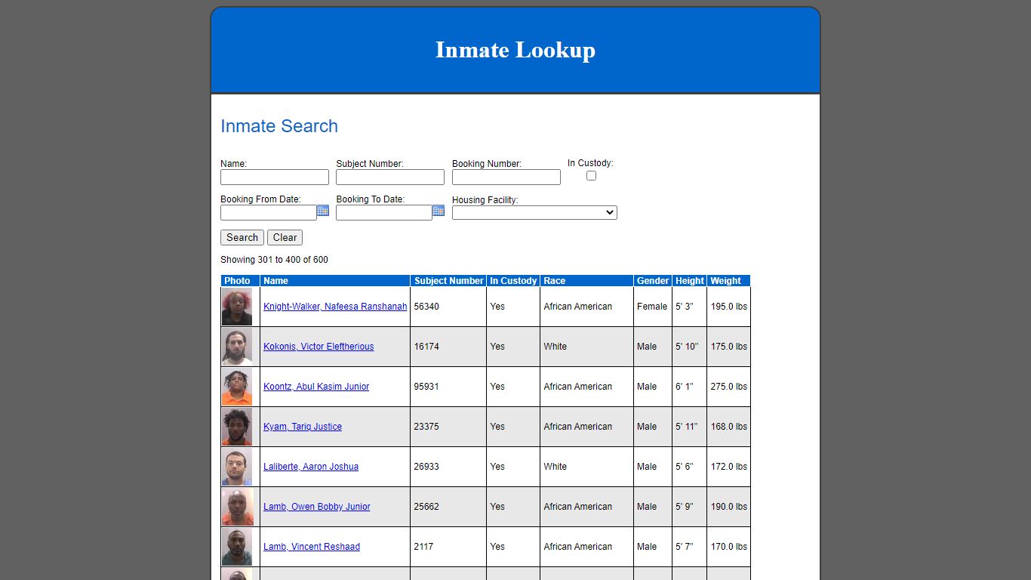This screenshot has height=580, width=1031.
Task: Click the Race column header
Action: 586,281
